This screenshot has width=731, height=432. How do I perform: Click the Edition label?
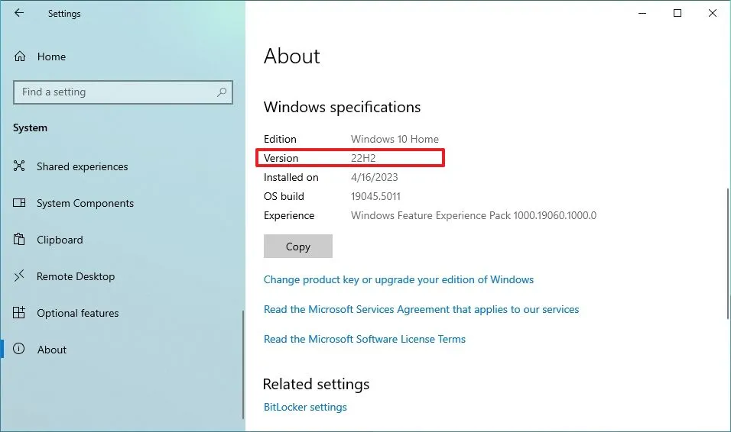[280, 139]
